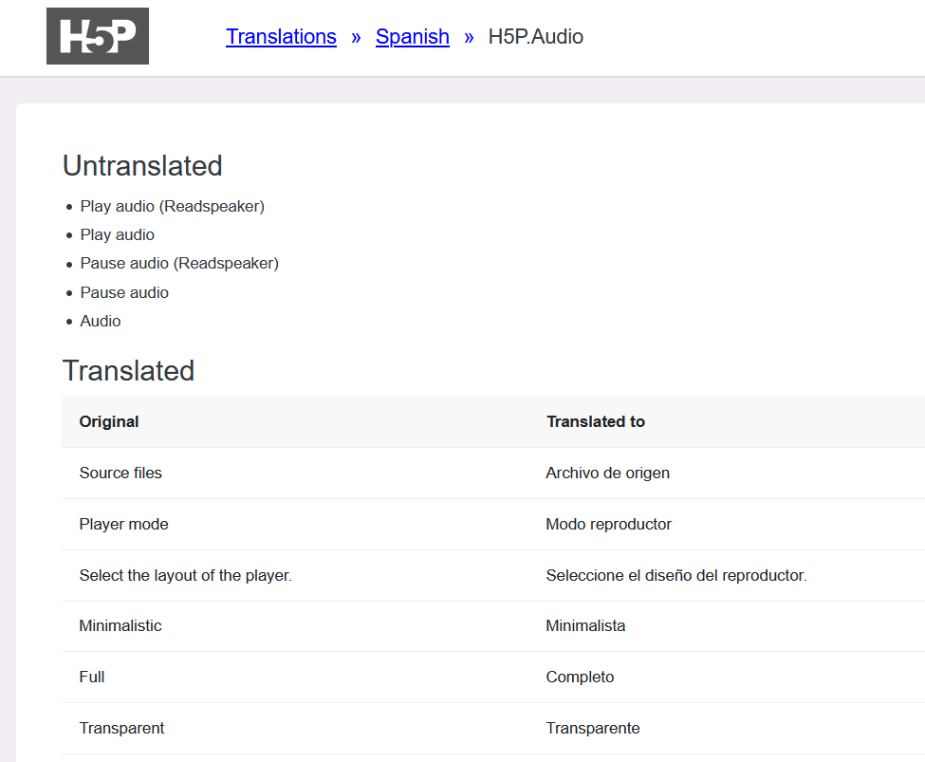Click the 'Full' cell
The width and height of the screenshot is (925, 762).
(x=92, y=677)
